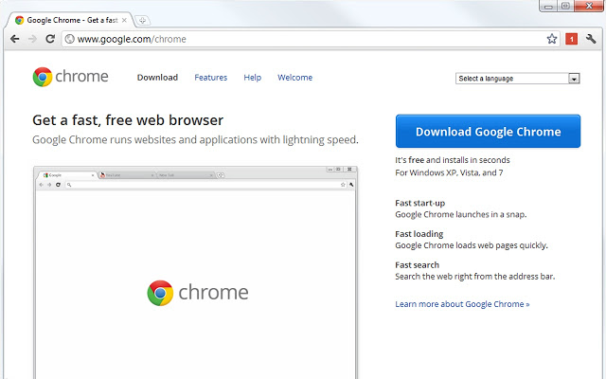Click the "Get a fast, free web browser" heading
The width and height of the screenshot is (606, 379).
tap(128, 120)
